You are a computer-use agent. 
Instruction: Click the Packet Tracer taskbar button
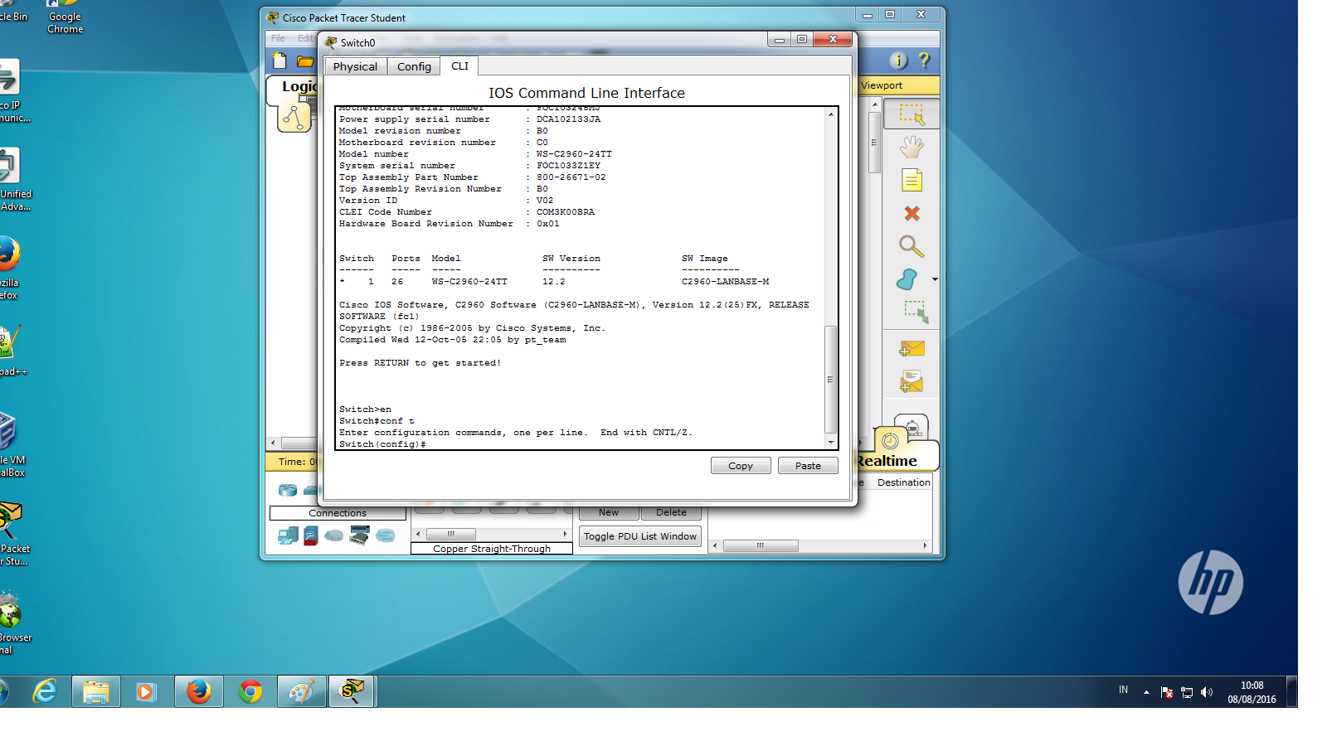point(353,691)
